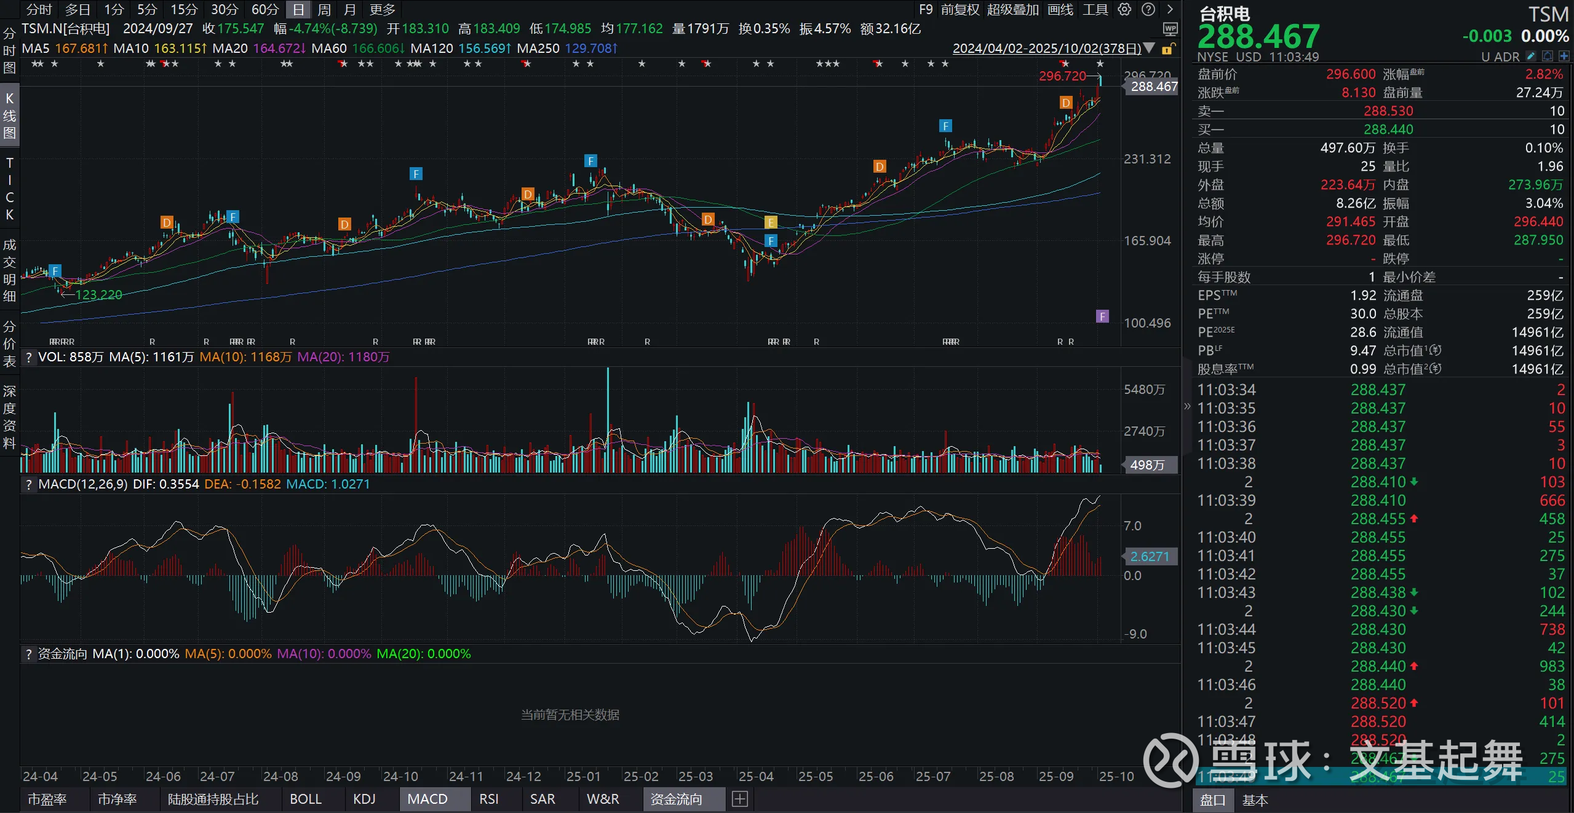This screenshot has width=1574, height=813.
Task: Add TSM with the plus icon
Action: pos(1564,57)
